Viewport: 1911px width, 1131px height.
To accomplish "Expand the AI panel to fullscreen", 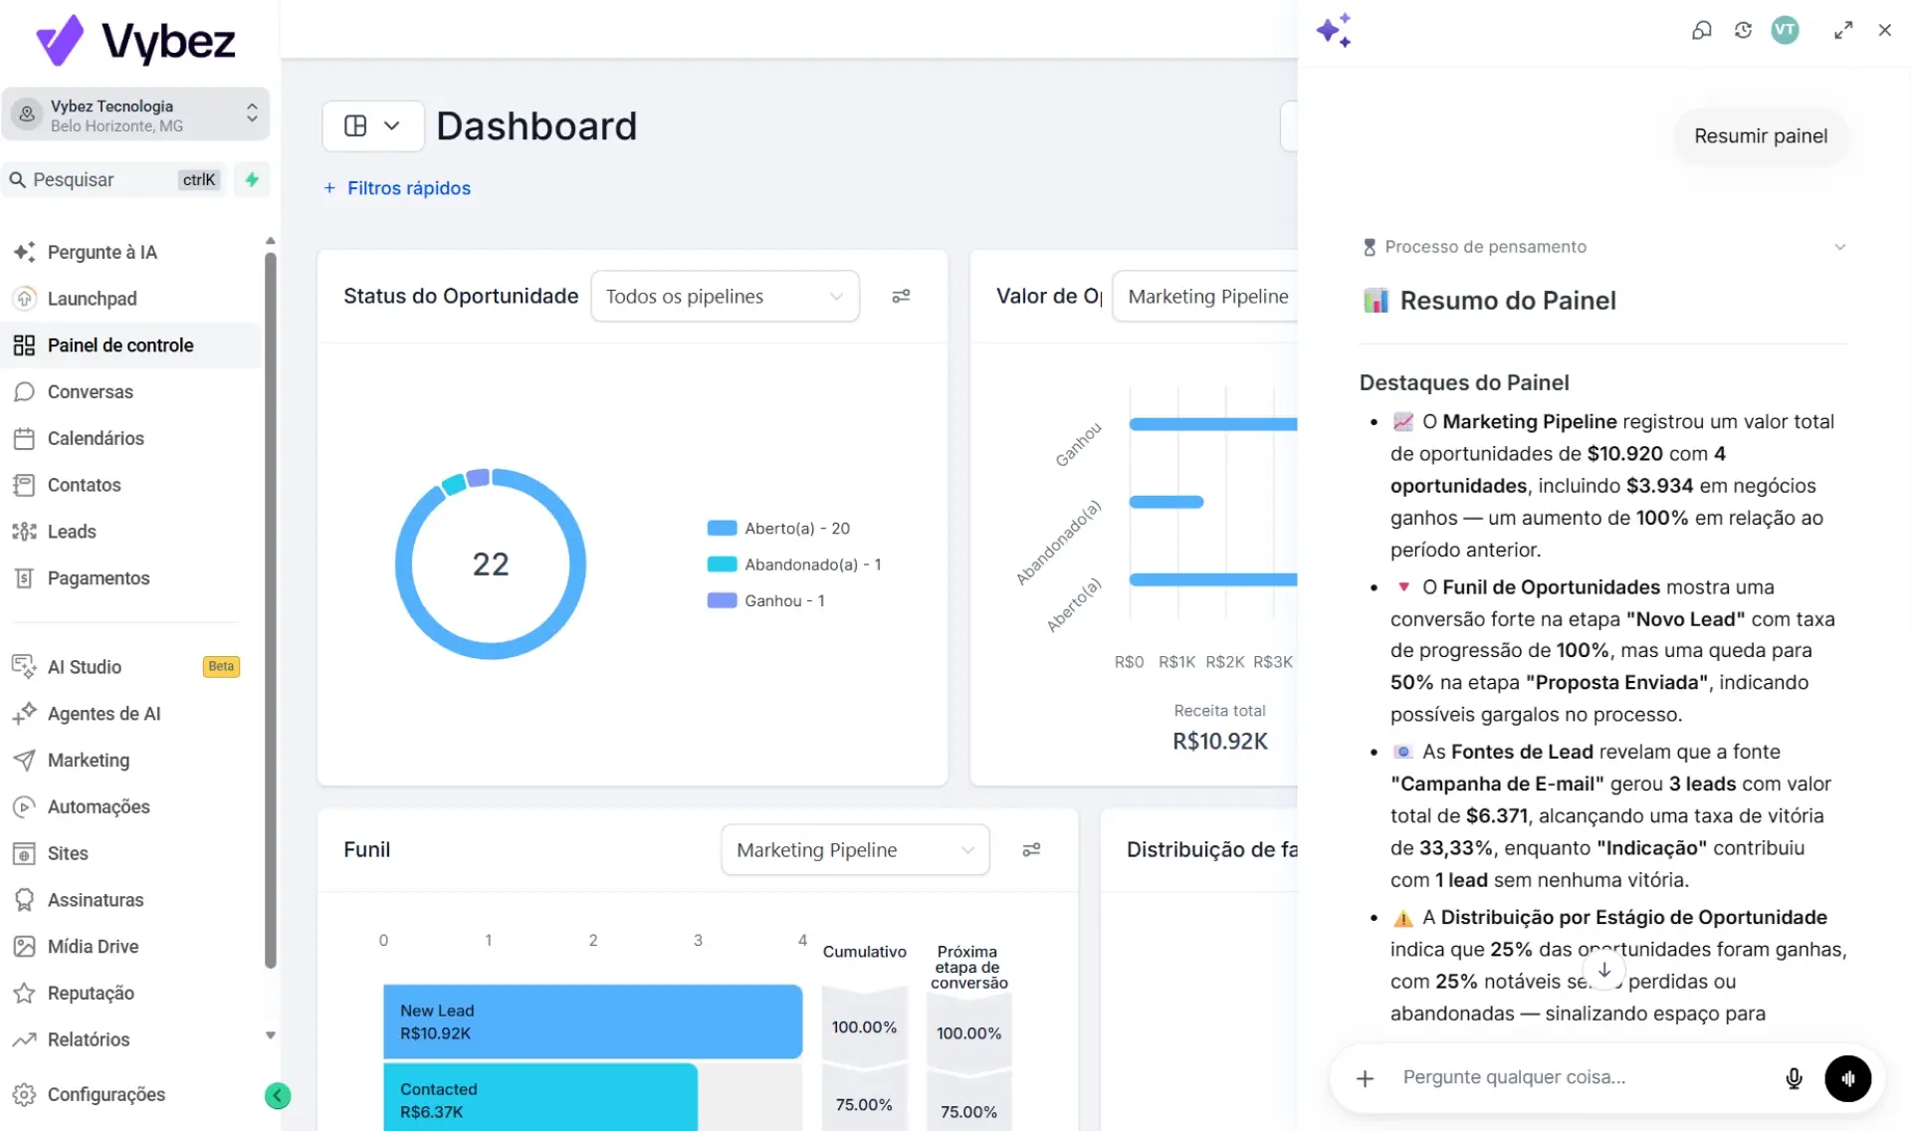I will pos(1843,30).
